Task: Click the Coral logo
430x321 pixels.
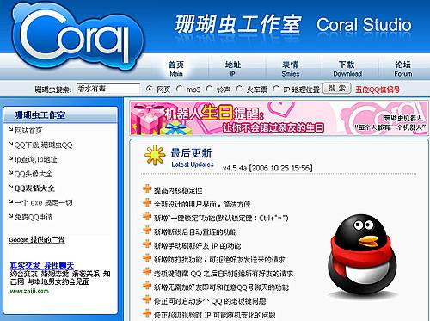Action: pyautogui.click(x=78, y=37)
